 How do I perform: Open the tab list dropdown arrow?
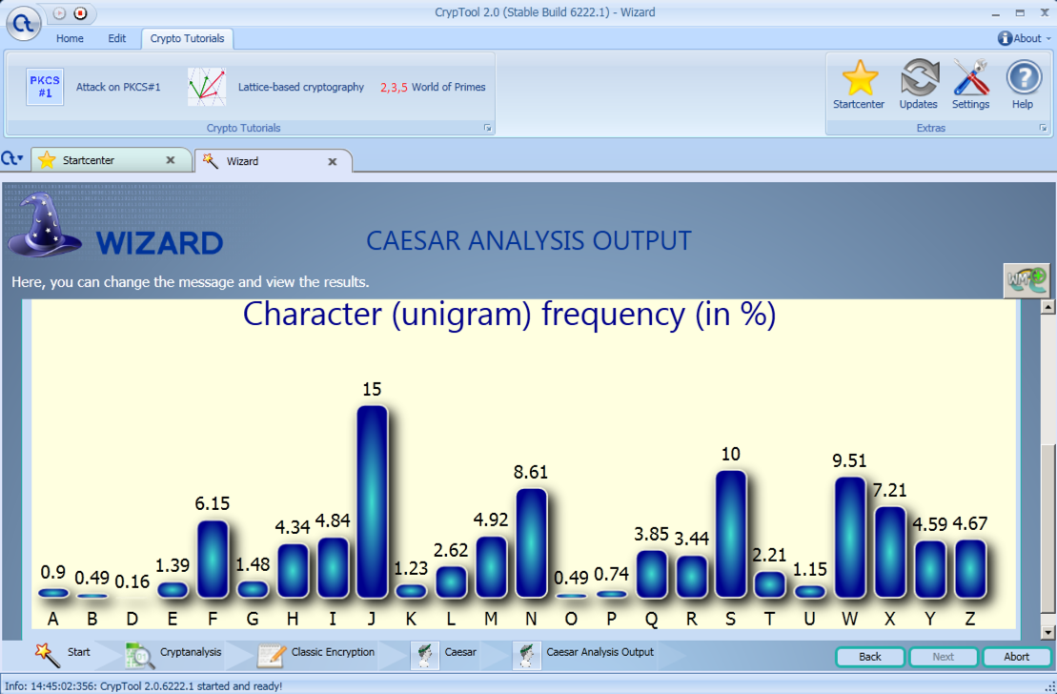20,158
